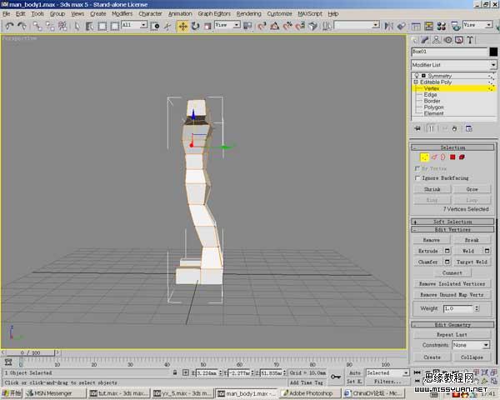Viewport: 500px width, 400px height.
Task: Open the Chamfer settings box
Action: (x=447, y=262)
